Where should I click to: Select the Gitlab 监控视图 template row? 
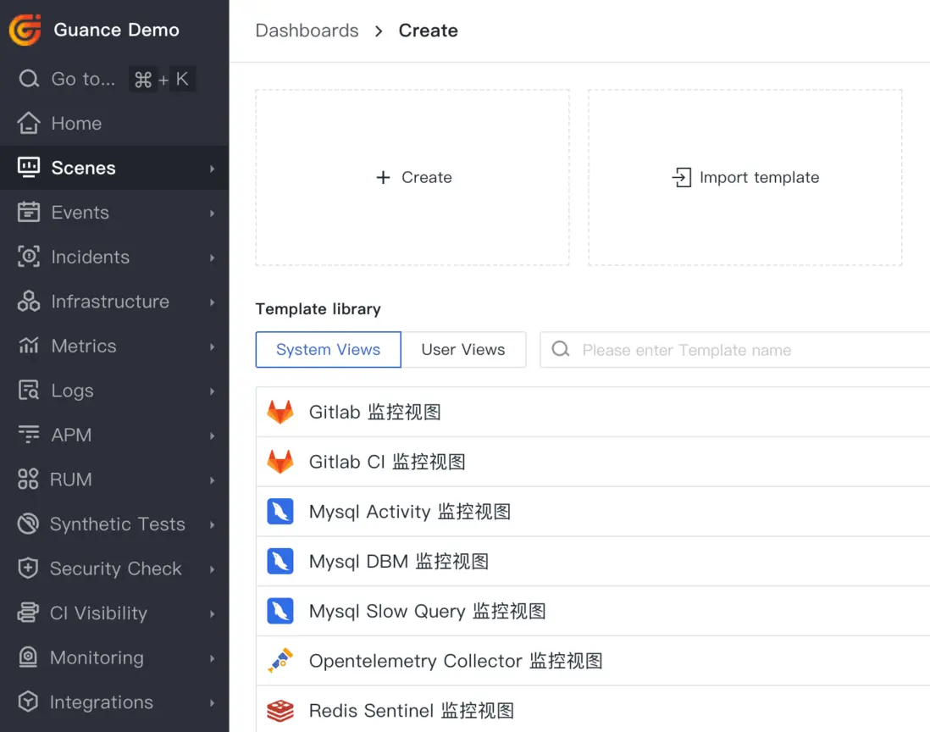[593, 412]
